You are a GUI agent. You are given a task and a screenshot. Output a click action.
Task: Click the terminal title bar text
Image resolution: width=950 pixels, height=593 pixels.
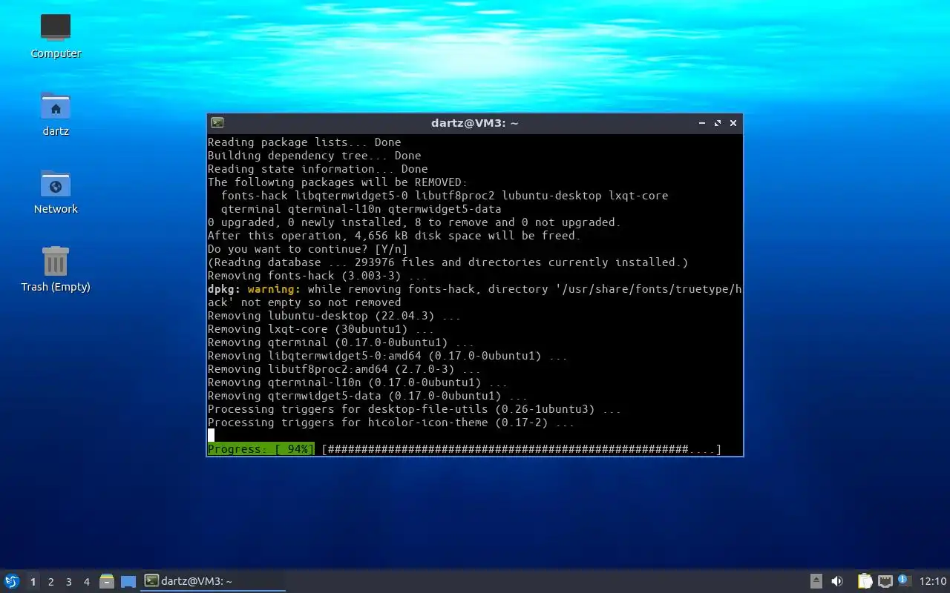pos(475,123)
